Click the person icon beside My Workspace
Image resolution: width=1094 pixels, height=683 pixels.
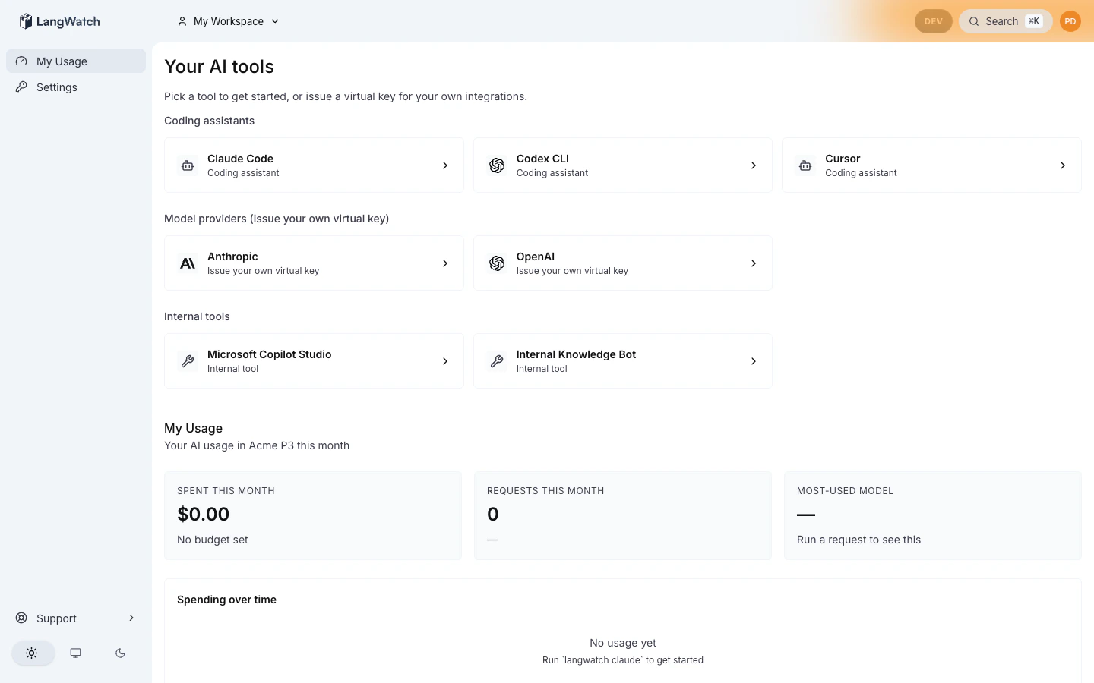182,21
